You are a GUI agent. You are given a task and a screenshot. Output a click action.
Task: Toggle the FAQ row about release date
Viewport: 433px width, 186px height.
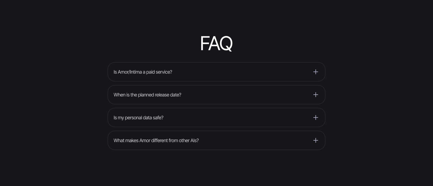click(x=216, y=95)
